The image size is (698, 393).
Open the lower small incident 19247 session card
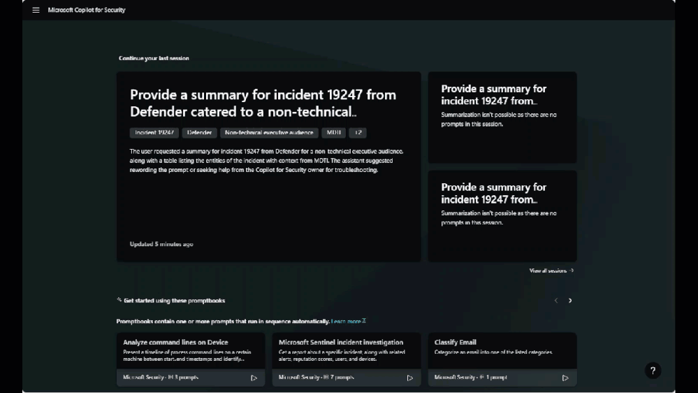click(x=502, y=216)
